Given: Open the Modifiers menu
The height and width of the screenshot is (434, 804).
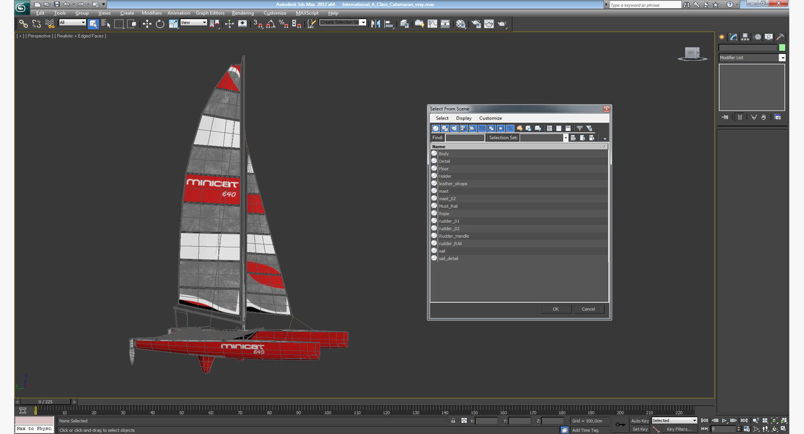Looking at the screenshot, I should [x=152, y=13].
